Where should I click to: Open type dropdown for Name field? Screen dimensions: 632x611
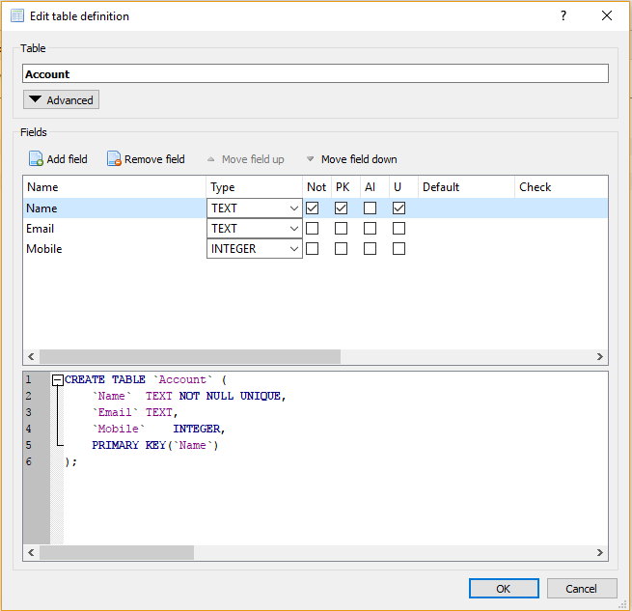click(x=293, y=208)
